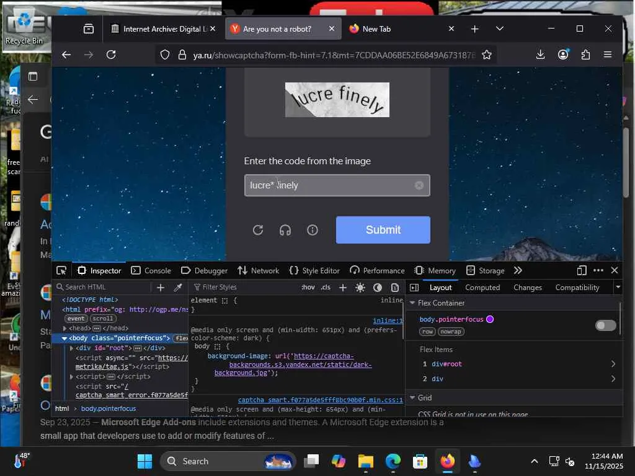Reload the page in Firefox toolbar
The height and width of the screenshot is (476, 635).
111,55
